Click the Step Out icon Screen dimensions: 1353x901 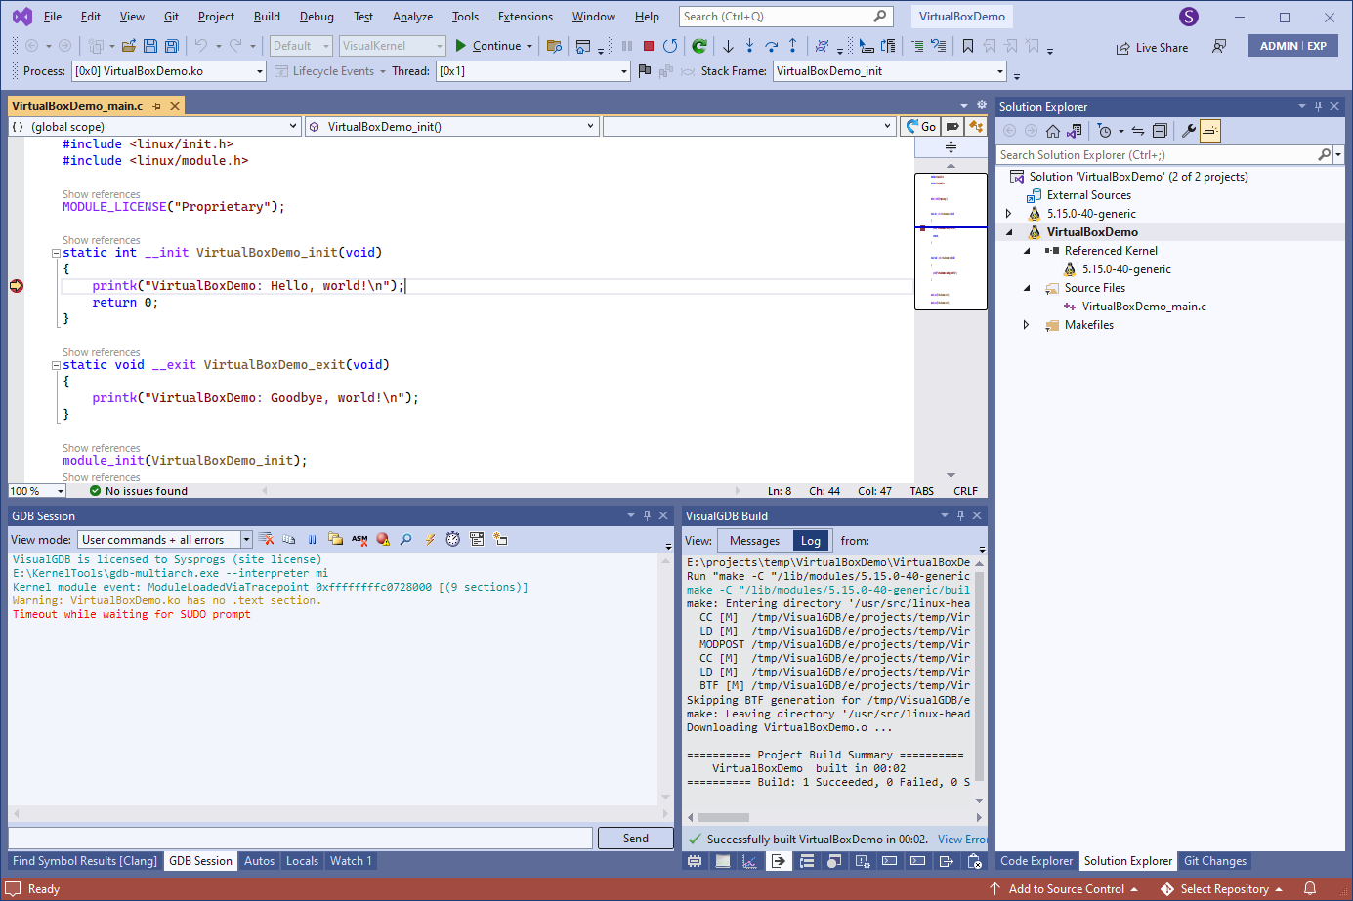tap(792, 46)
